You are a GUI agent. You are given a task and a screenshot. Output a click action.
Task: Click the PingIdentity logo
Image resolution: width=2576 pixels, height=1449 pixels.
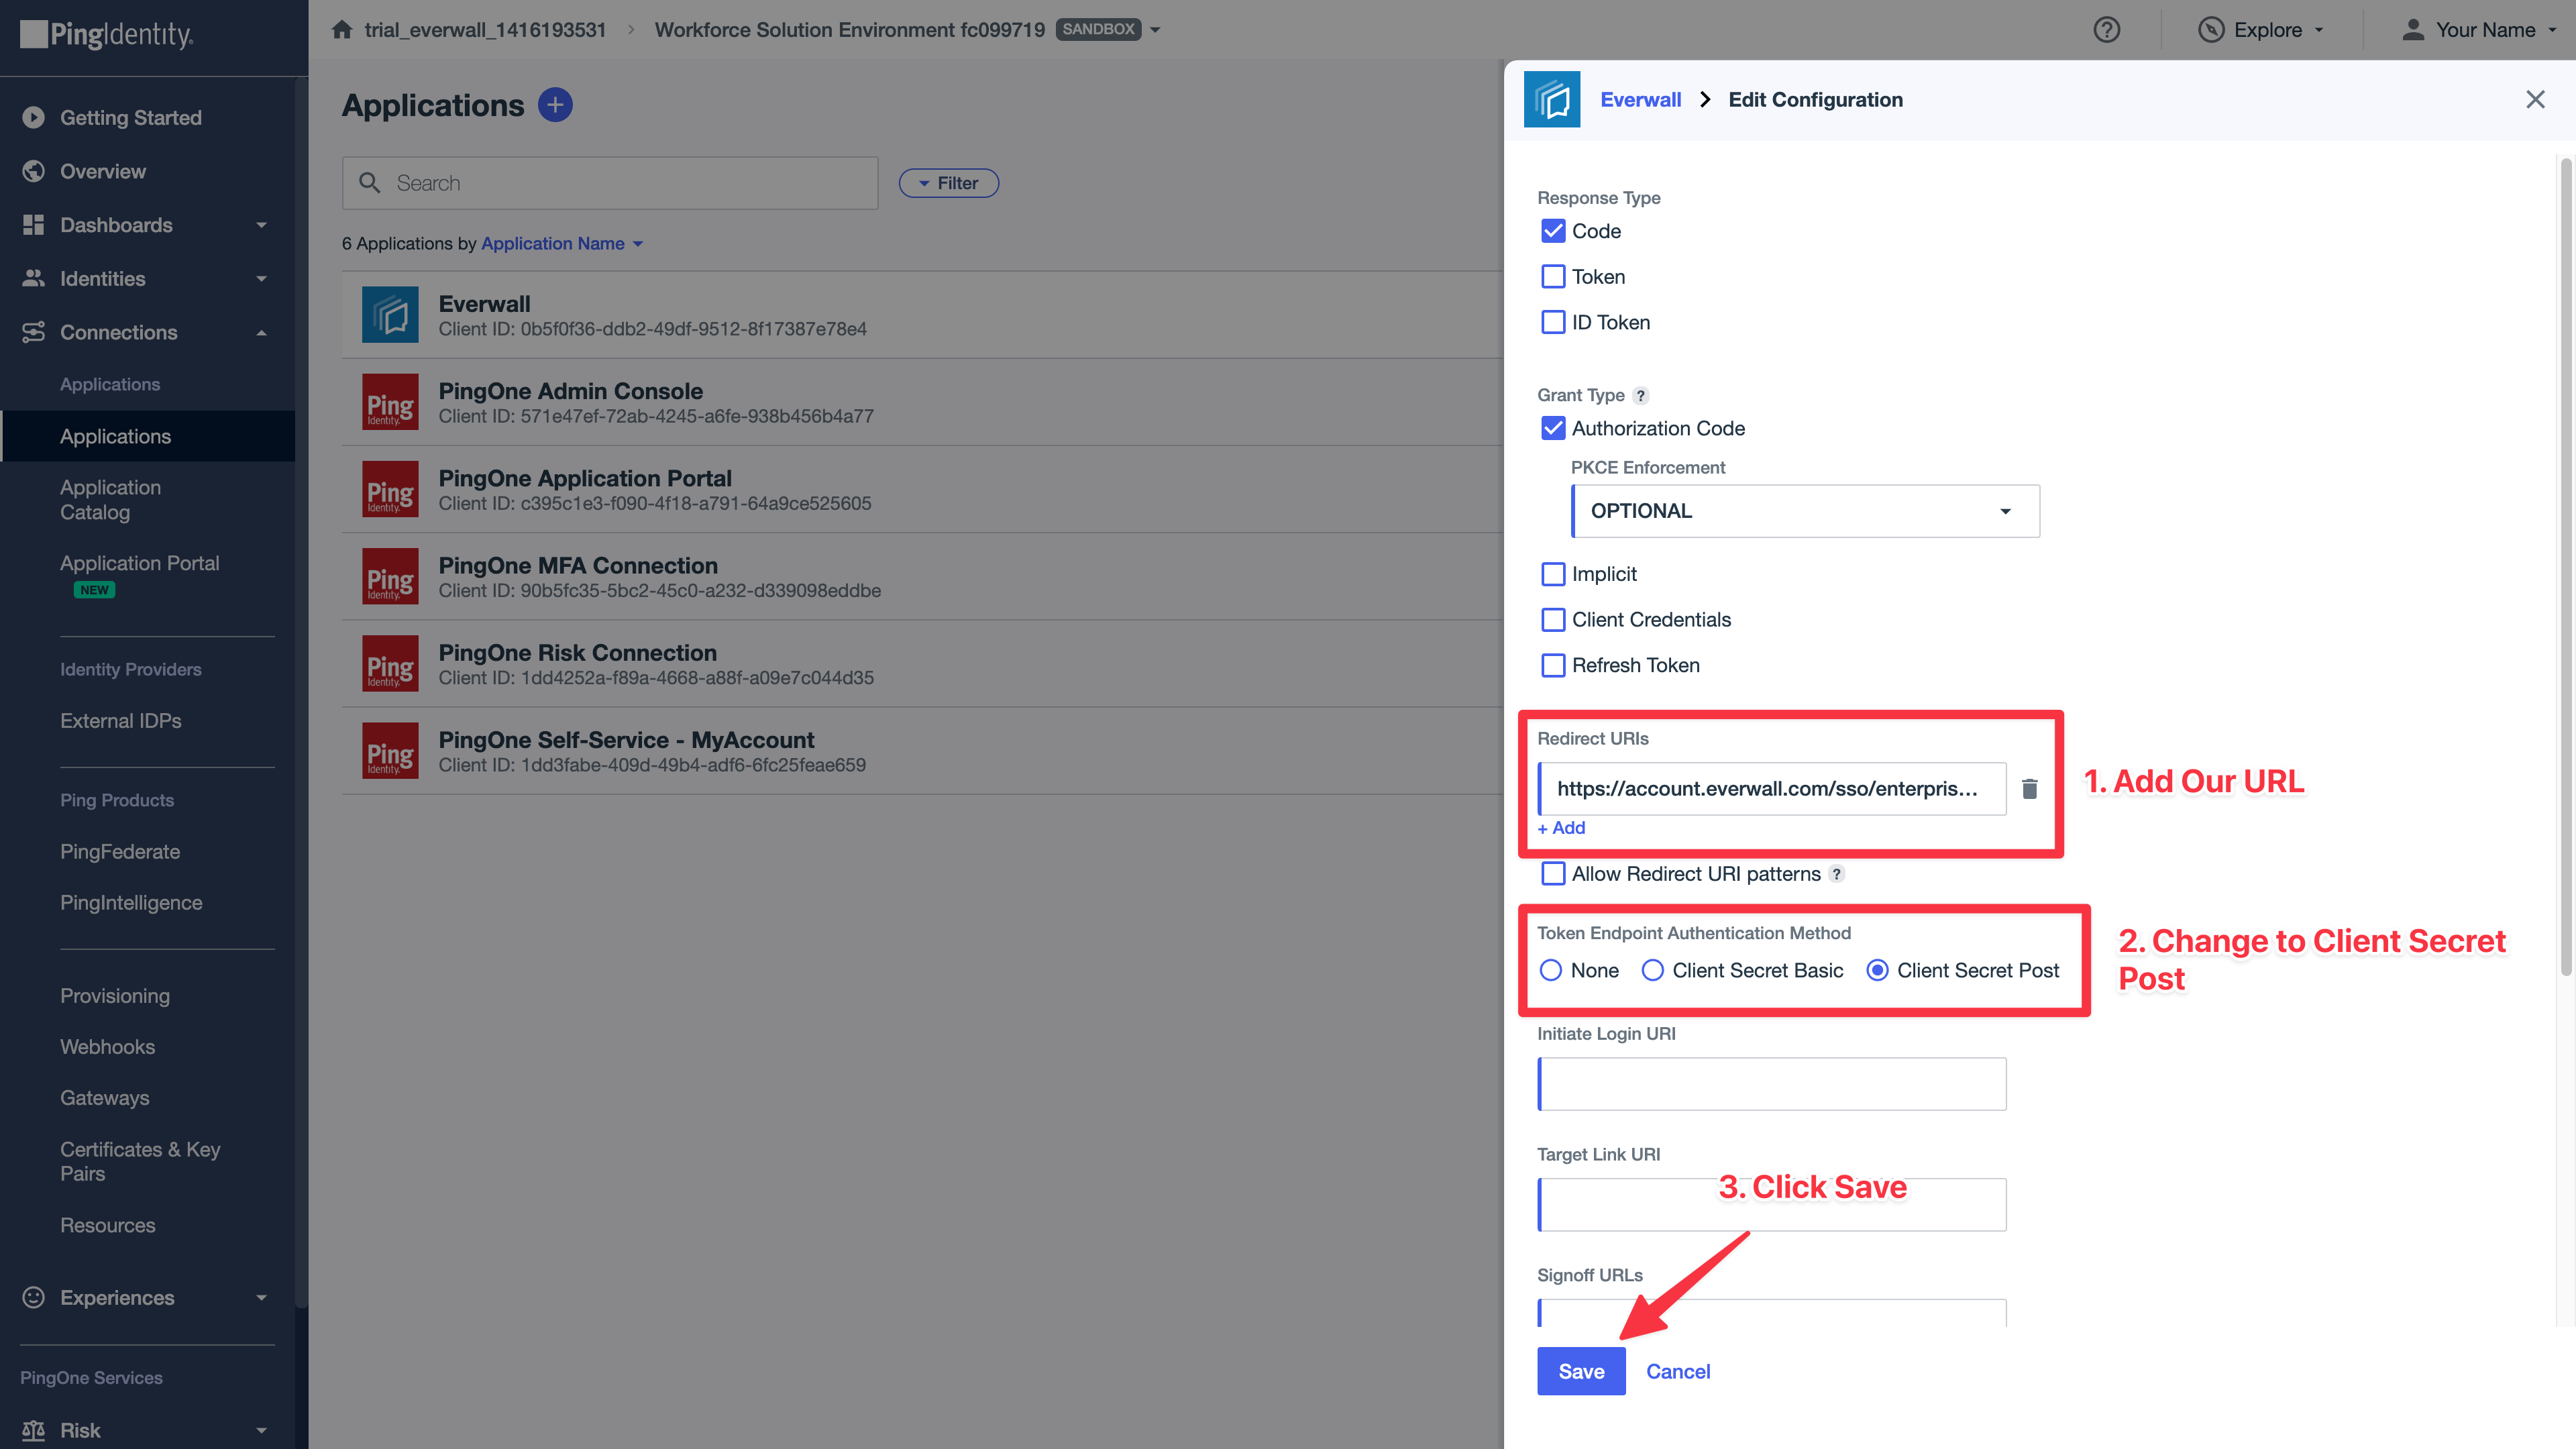pyautogui.click(x=107, y=35)
